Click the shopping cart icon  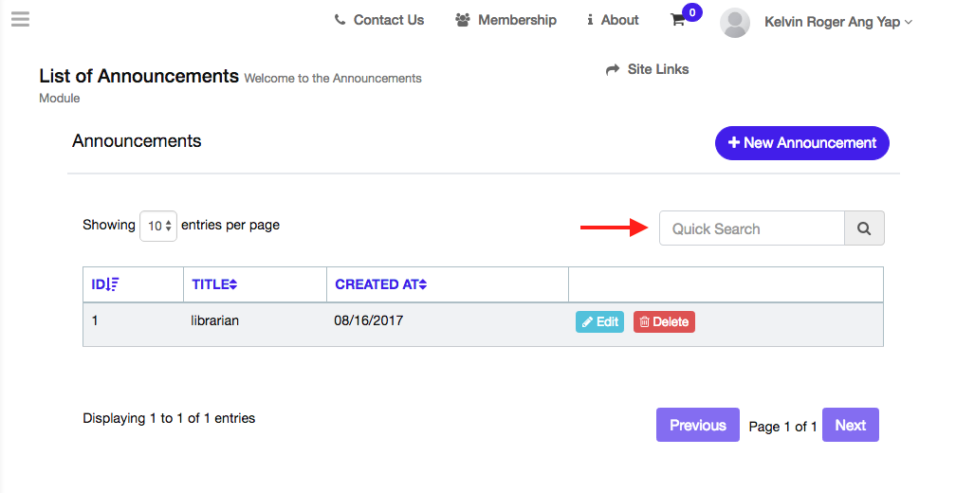click(678, 20)
